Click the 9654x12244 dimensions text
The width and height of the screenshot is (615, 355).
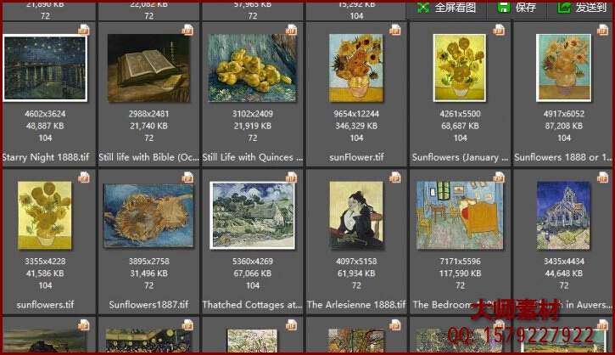pyautogui.click(x=356, y=114)
